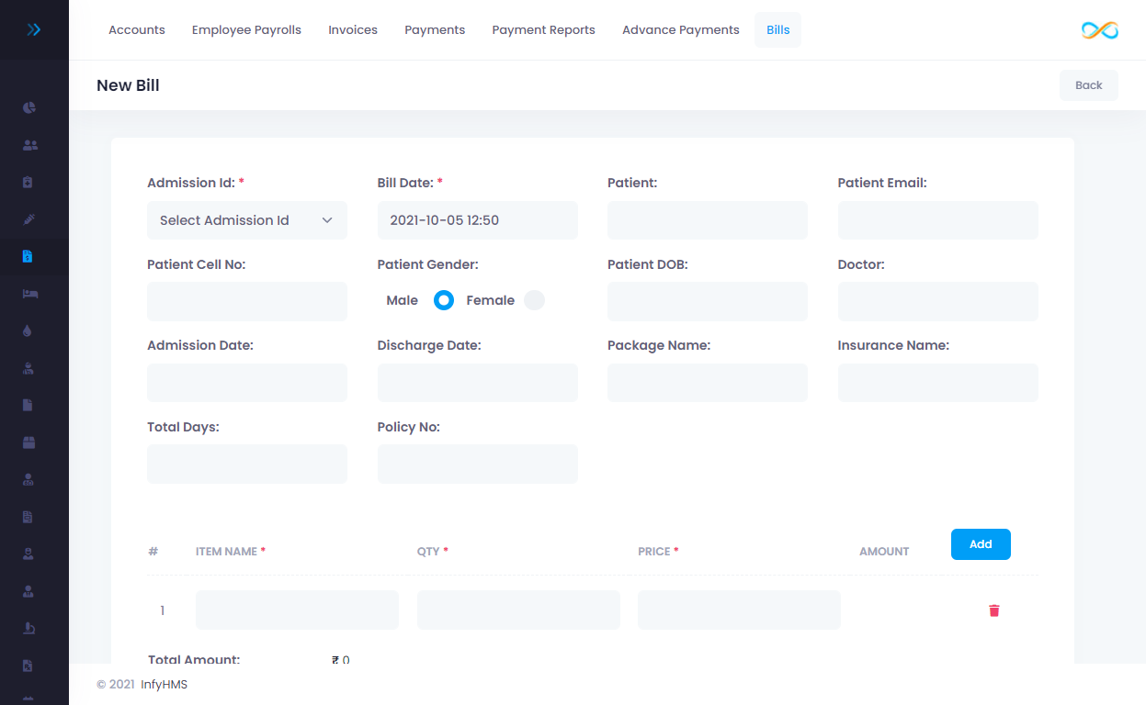Delete item row 1 with the trash icon
This screenshot has width=1146, height=705.
pyautogui.click(x=993, y=610)
